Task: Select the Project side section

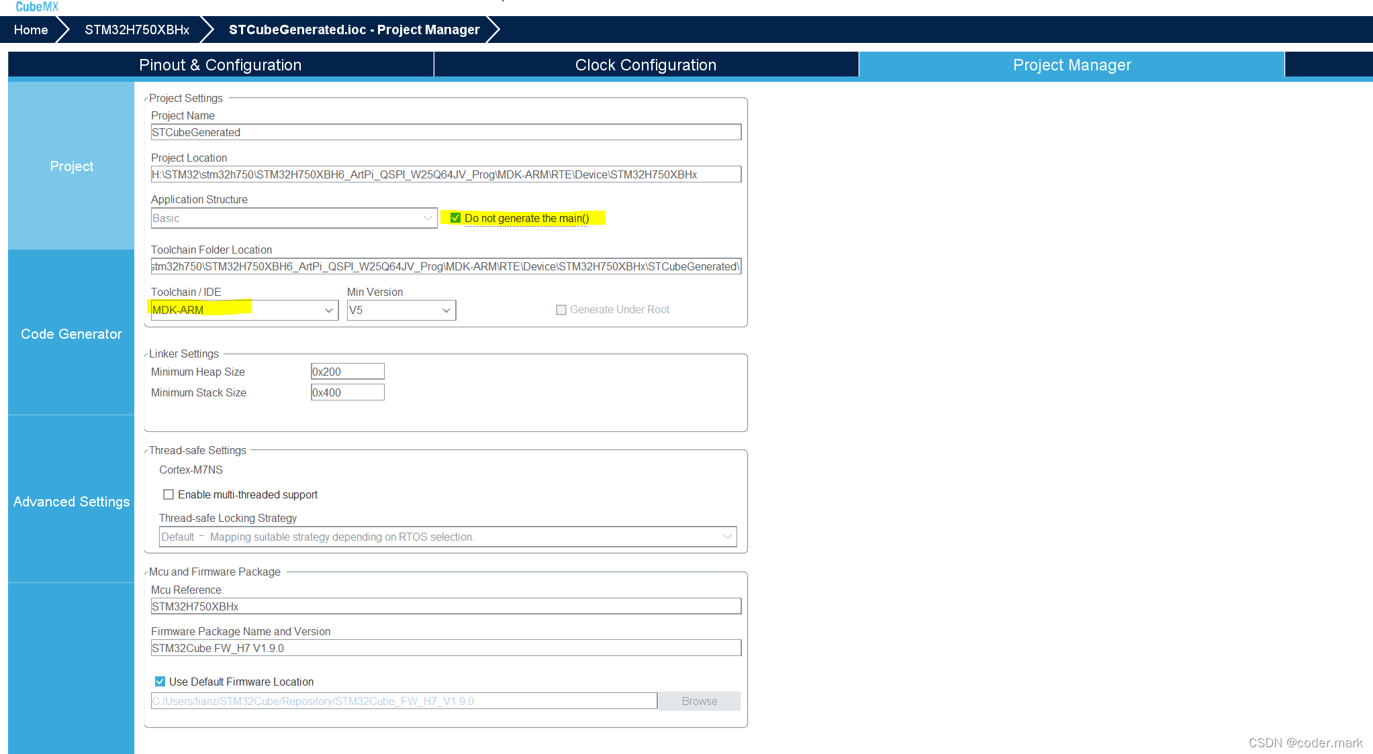Action: (x=71, y=166)
